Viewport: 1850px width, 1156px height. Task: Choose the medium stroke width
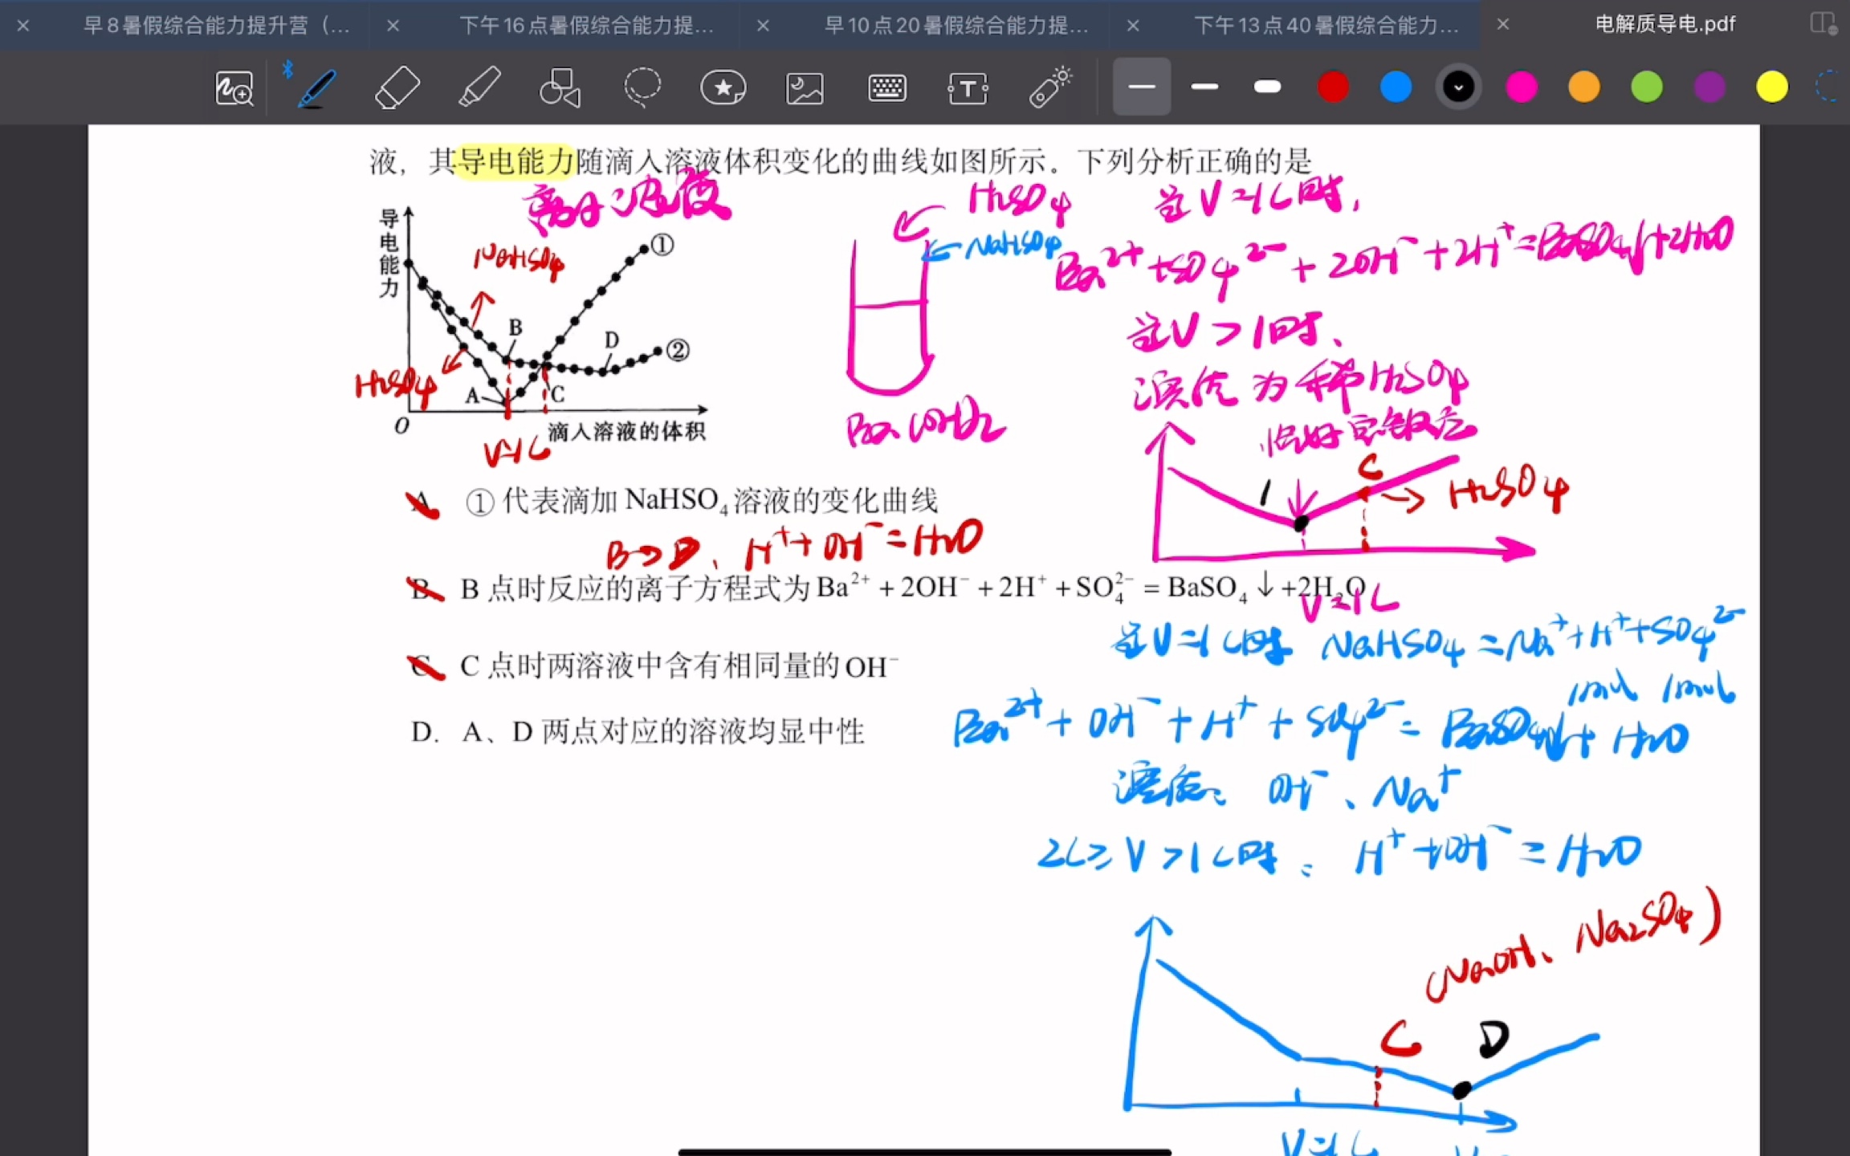1204,87
